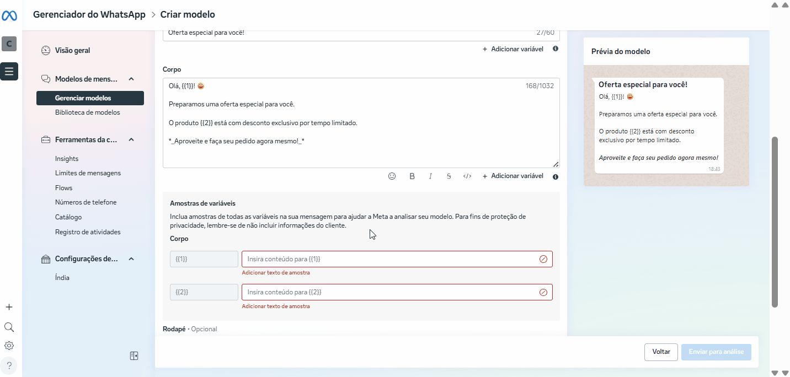Click the page vertical scrollbar
Screen dimensions: 790x377
[x=775, y=220]
